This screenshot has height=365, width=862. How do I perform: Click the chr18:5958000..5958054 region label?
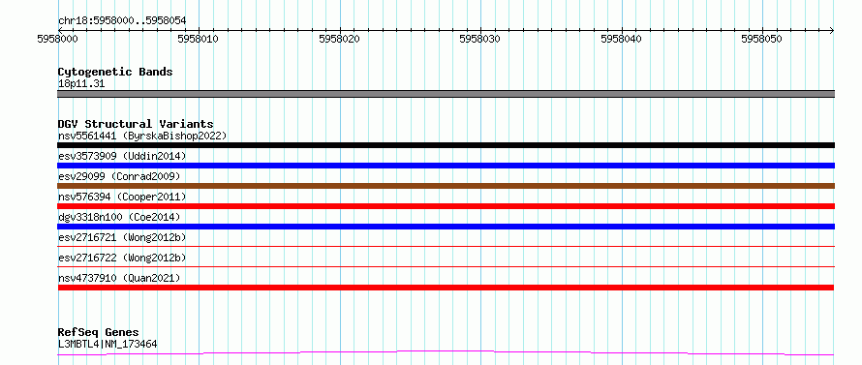(122, 21)
